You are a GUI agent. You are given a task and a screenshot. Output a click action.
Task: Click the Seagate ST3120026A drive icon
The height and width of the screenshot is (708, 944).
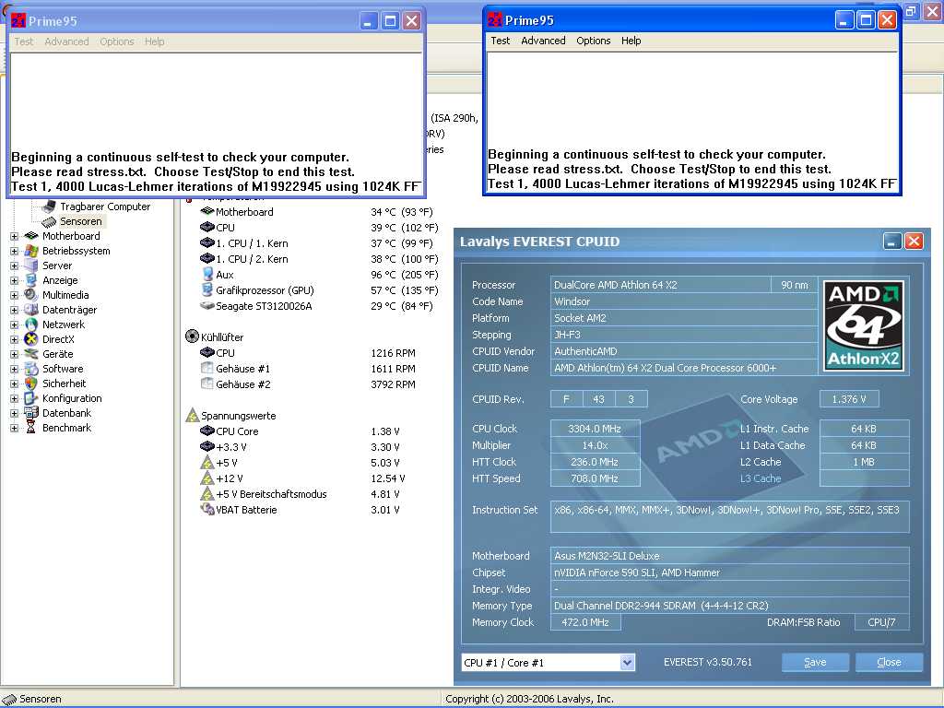207,306
